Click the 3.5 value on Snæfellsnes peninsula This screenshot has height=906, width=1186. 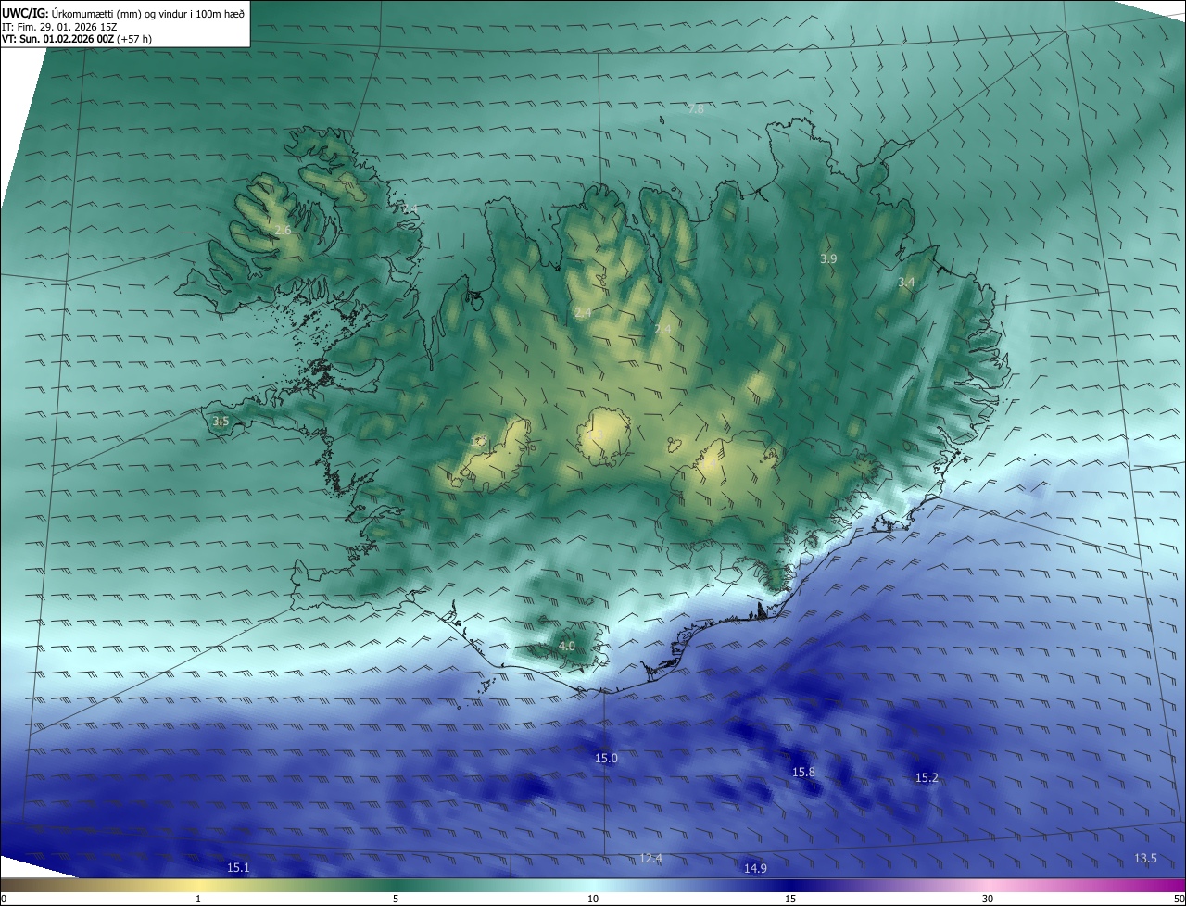click(221, 422)
